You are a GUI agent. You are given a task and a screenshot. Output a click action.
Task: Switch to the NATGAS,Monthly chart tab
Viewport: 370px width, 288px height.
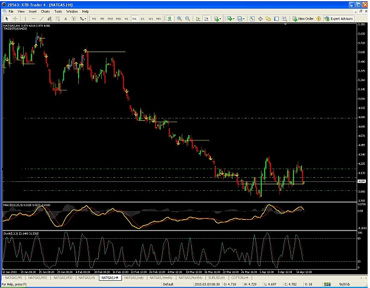point(191,277)
